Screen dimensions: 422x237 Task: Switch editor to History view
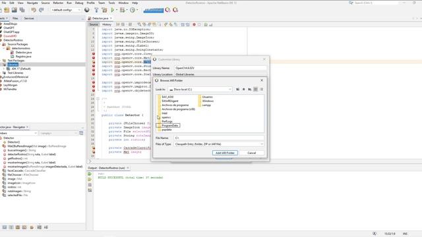click(107, 24)
